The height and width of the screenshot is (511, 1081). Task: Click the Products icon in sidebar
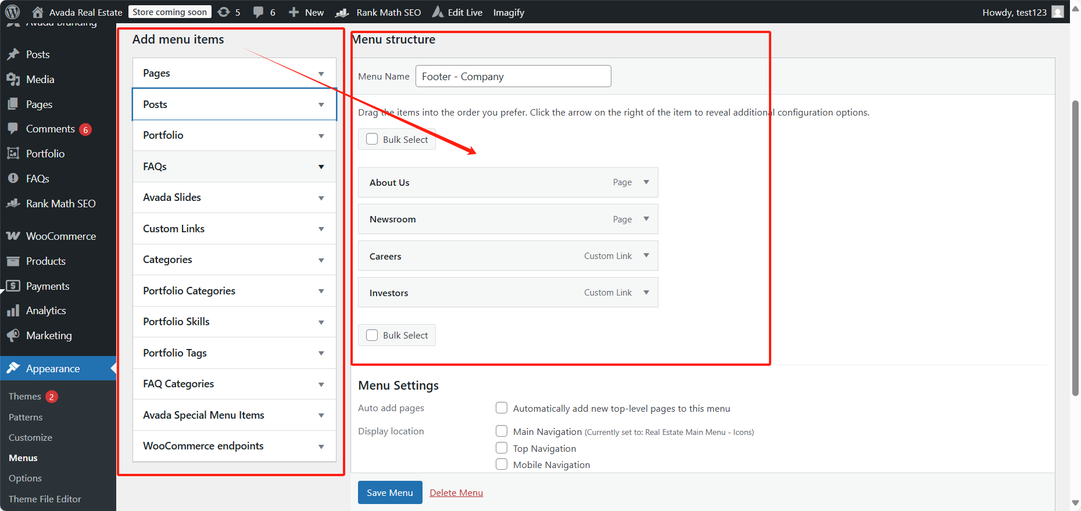pos(13,261)
